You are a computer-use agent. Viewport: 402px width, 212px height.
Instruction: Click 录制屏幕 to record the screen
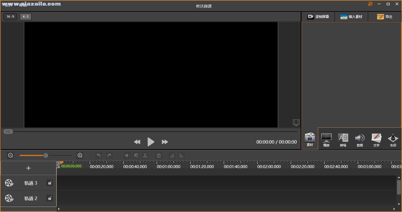click(x=318, y=17)
